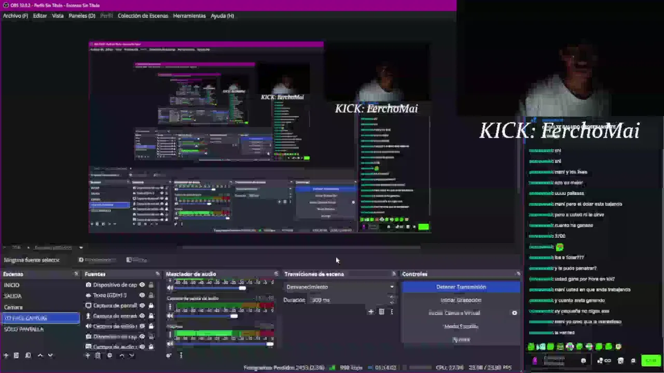Screen dimensions: 664x373
Task: Undock the Controles panel with its header icon
Action: click(x=518, y=274)
